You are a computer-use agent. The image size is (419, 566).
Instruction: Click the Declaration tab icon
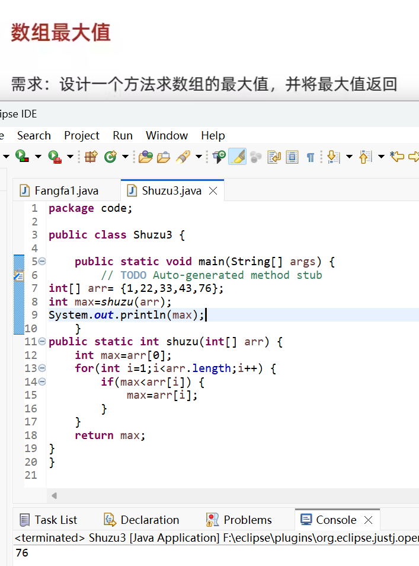click(110, 520)
